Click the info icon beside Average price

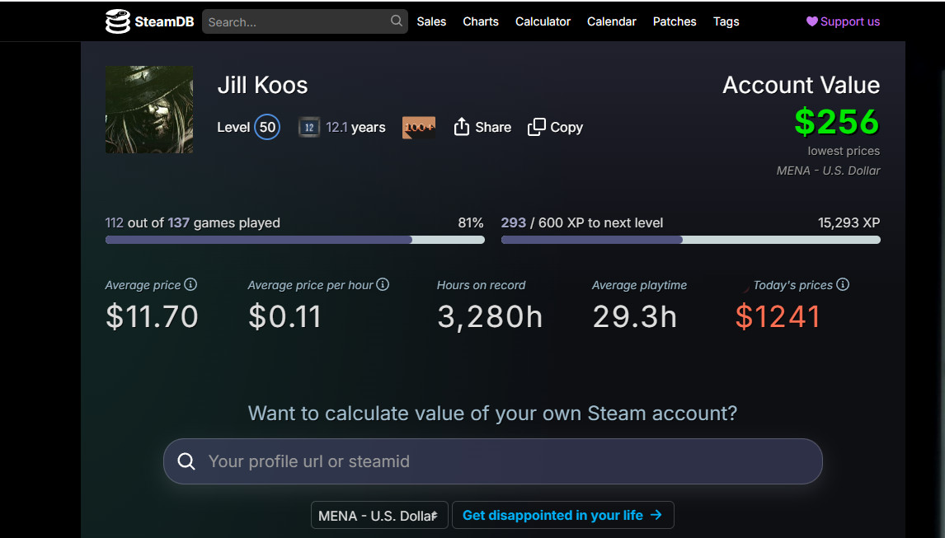190,285
